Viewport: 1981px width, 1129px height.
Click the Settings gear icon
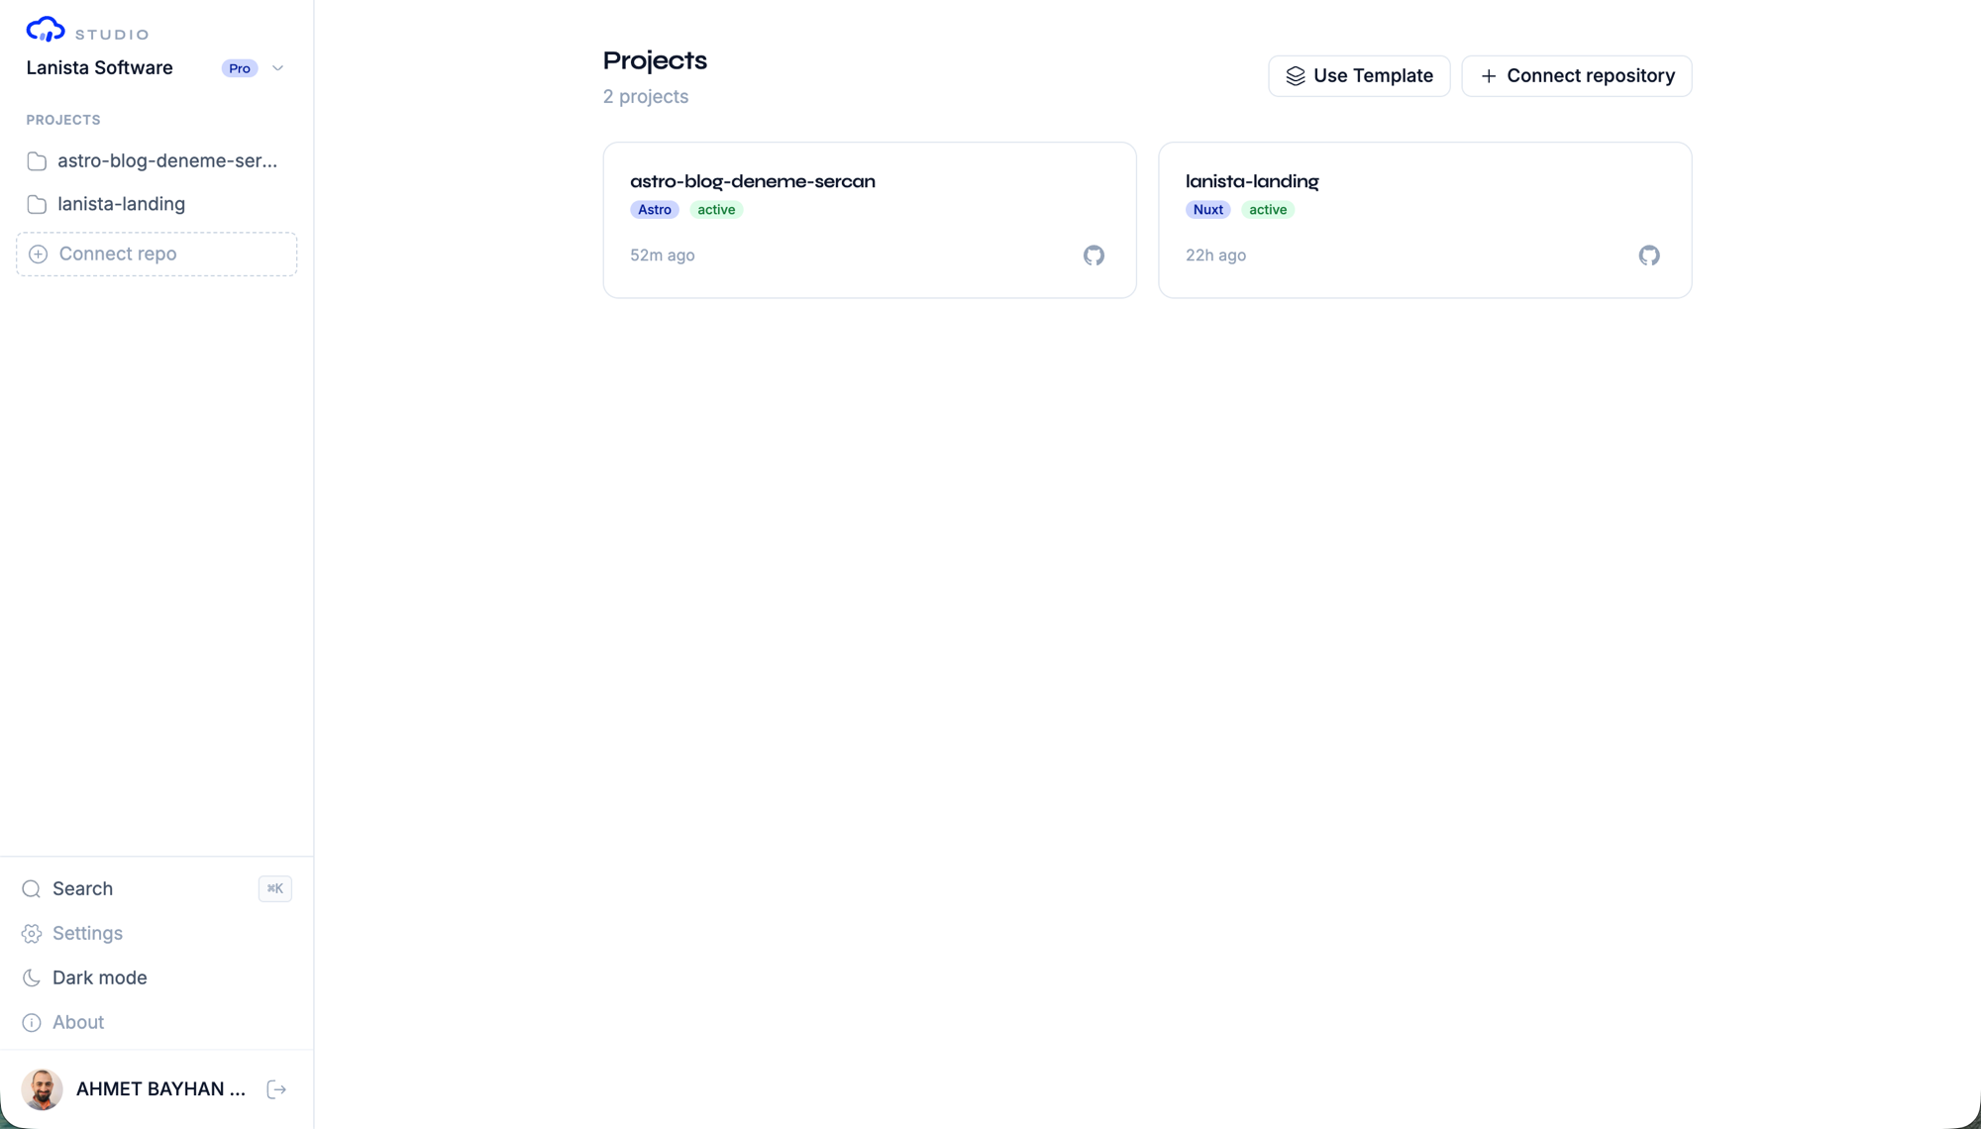point(32,934)
